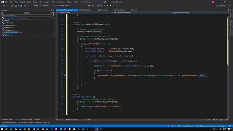The width and height of the screenshot is (233, 131).
Task: Click the open file folder toolbar icon
Action: [x=16, y=6]
